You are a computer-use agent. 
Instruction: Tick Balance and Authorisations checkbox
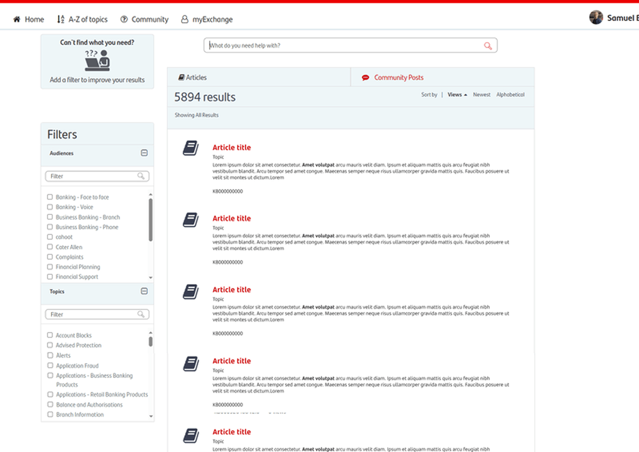click(50, 404)
